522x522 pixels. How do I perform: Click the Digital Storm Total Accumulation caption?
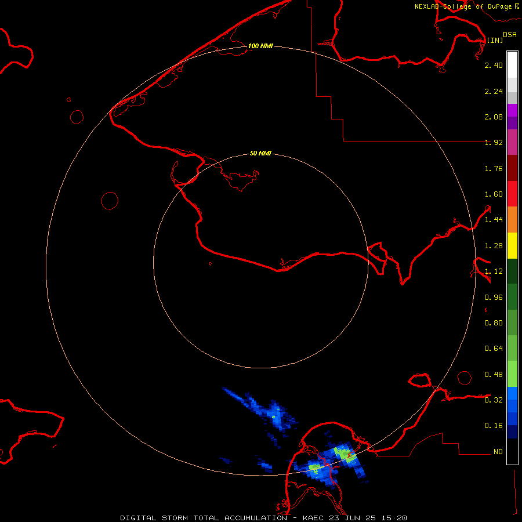coord(263,518)
